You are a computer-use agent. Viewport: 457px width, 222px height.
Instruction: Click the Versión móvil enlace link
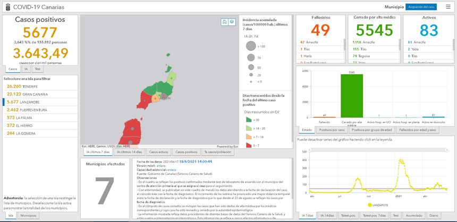pos(160,166)
